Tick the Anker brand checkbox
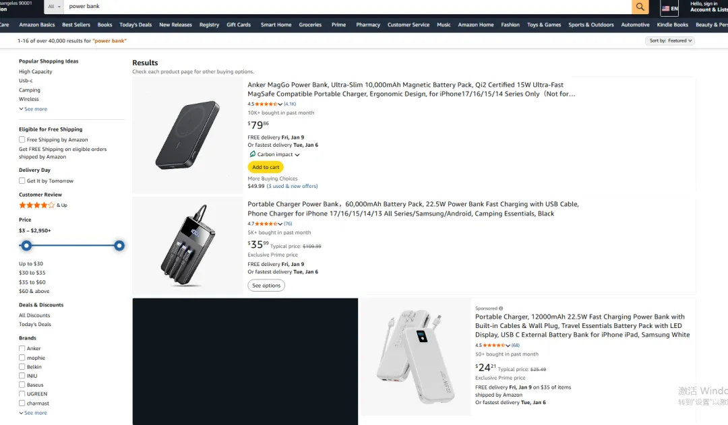Image resolution: width=728 pixels, height=425 pixels. [x=22, y=348]
